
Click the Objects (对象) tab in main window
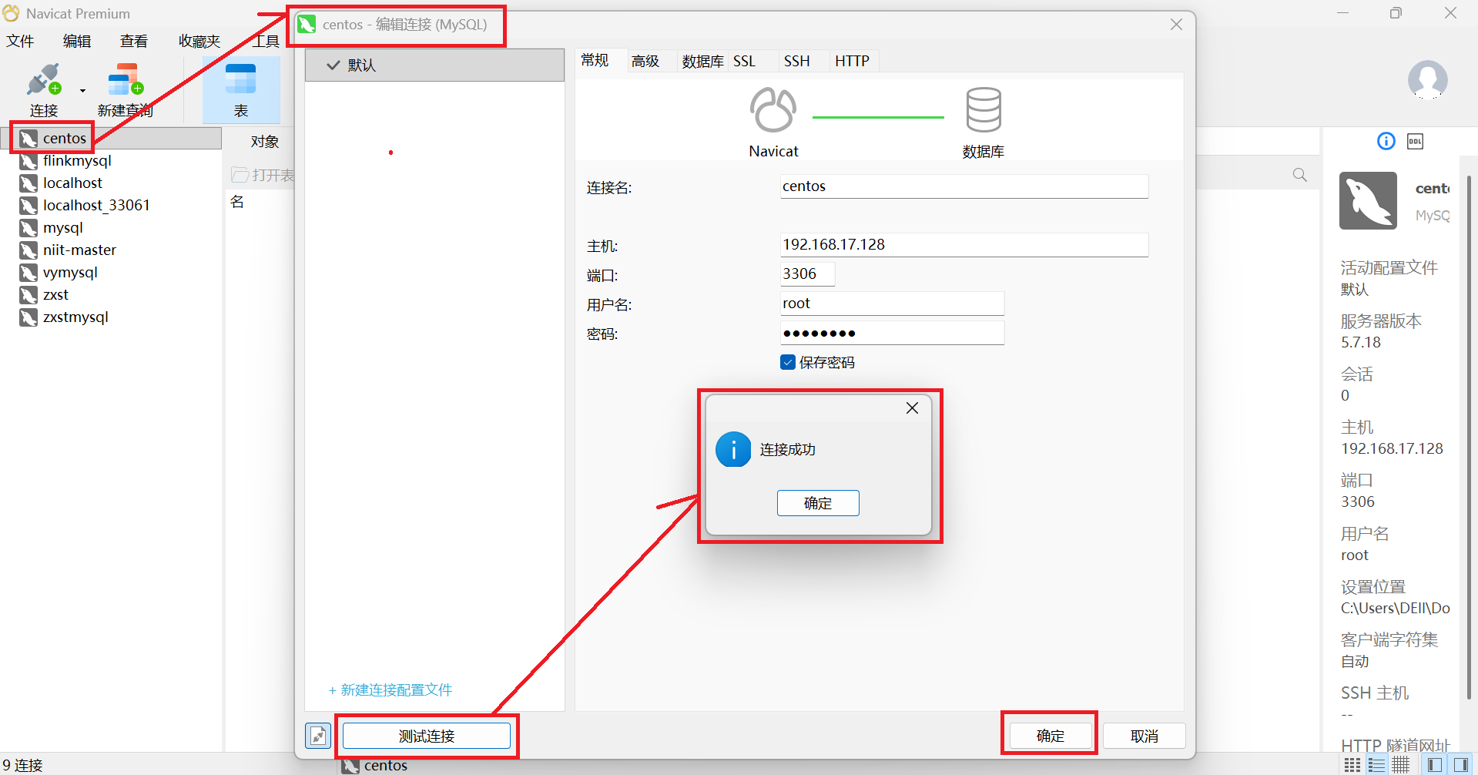pos(265,142)
